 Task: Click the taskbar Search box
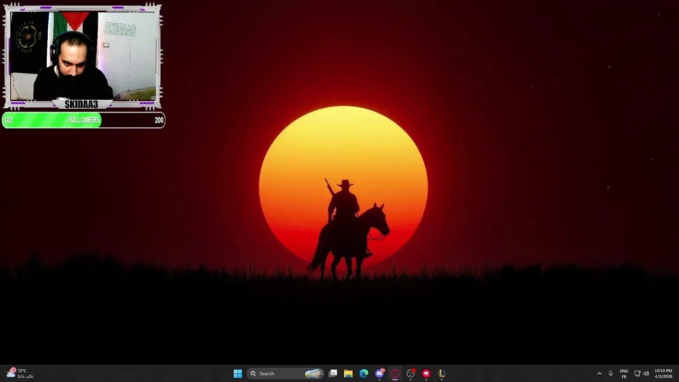[285, 374]
